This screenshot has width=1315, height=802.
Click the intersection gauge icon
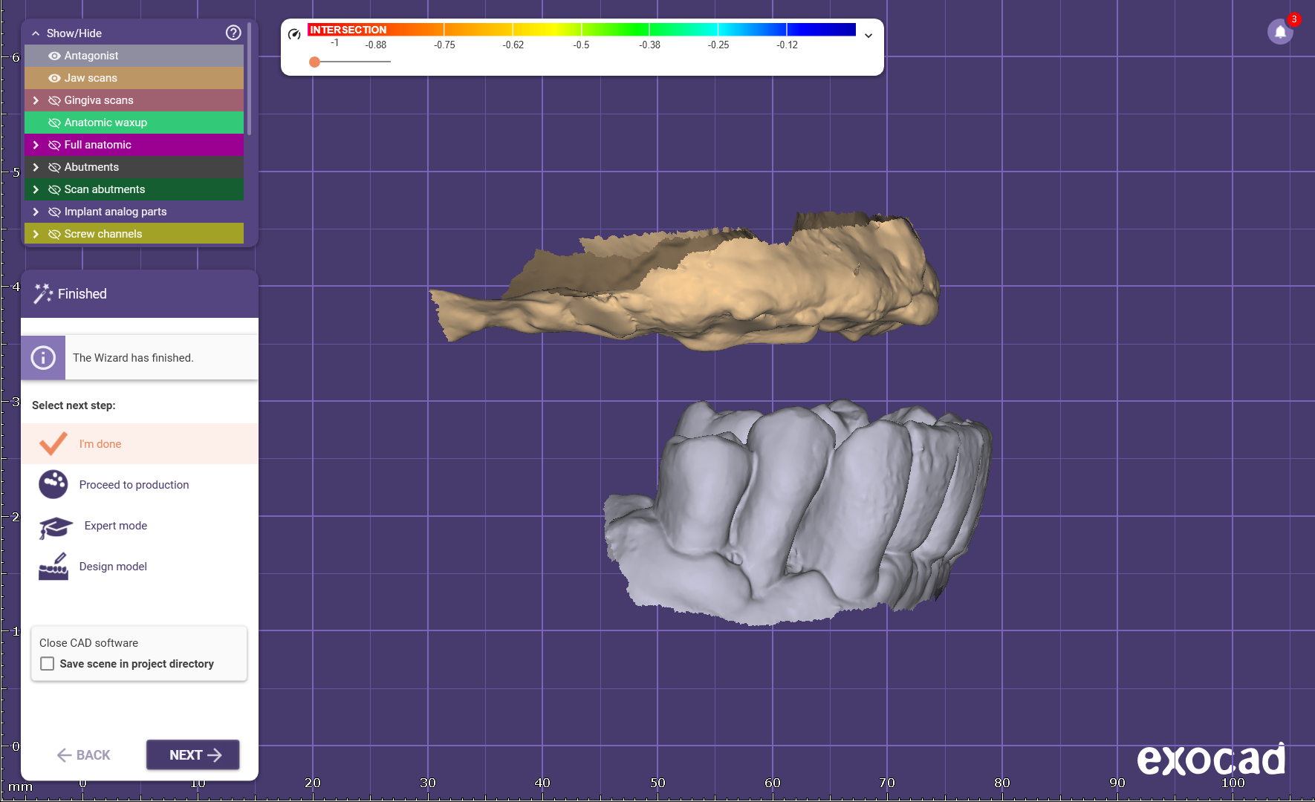point(294,34)
